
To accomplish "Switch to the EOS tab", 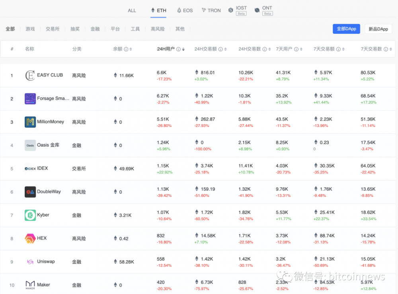I will click(x=185, y=10).
